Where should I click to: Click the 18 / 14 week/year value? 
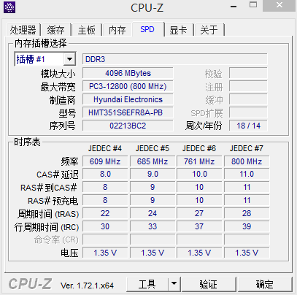pos(248,126)
